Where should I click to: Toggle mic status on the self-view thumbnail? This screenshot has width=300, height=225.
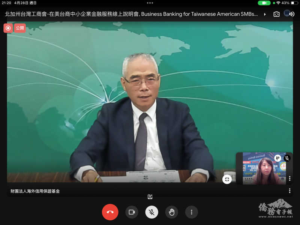(287, 158)
